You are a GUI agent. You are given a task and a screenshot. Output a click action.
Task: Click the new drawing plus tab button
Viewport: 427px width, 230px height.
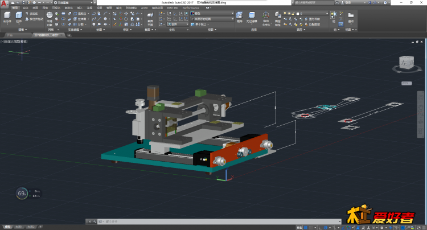(69, 35)
